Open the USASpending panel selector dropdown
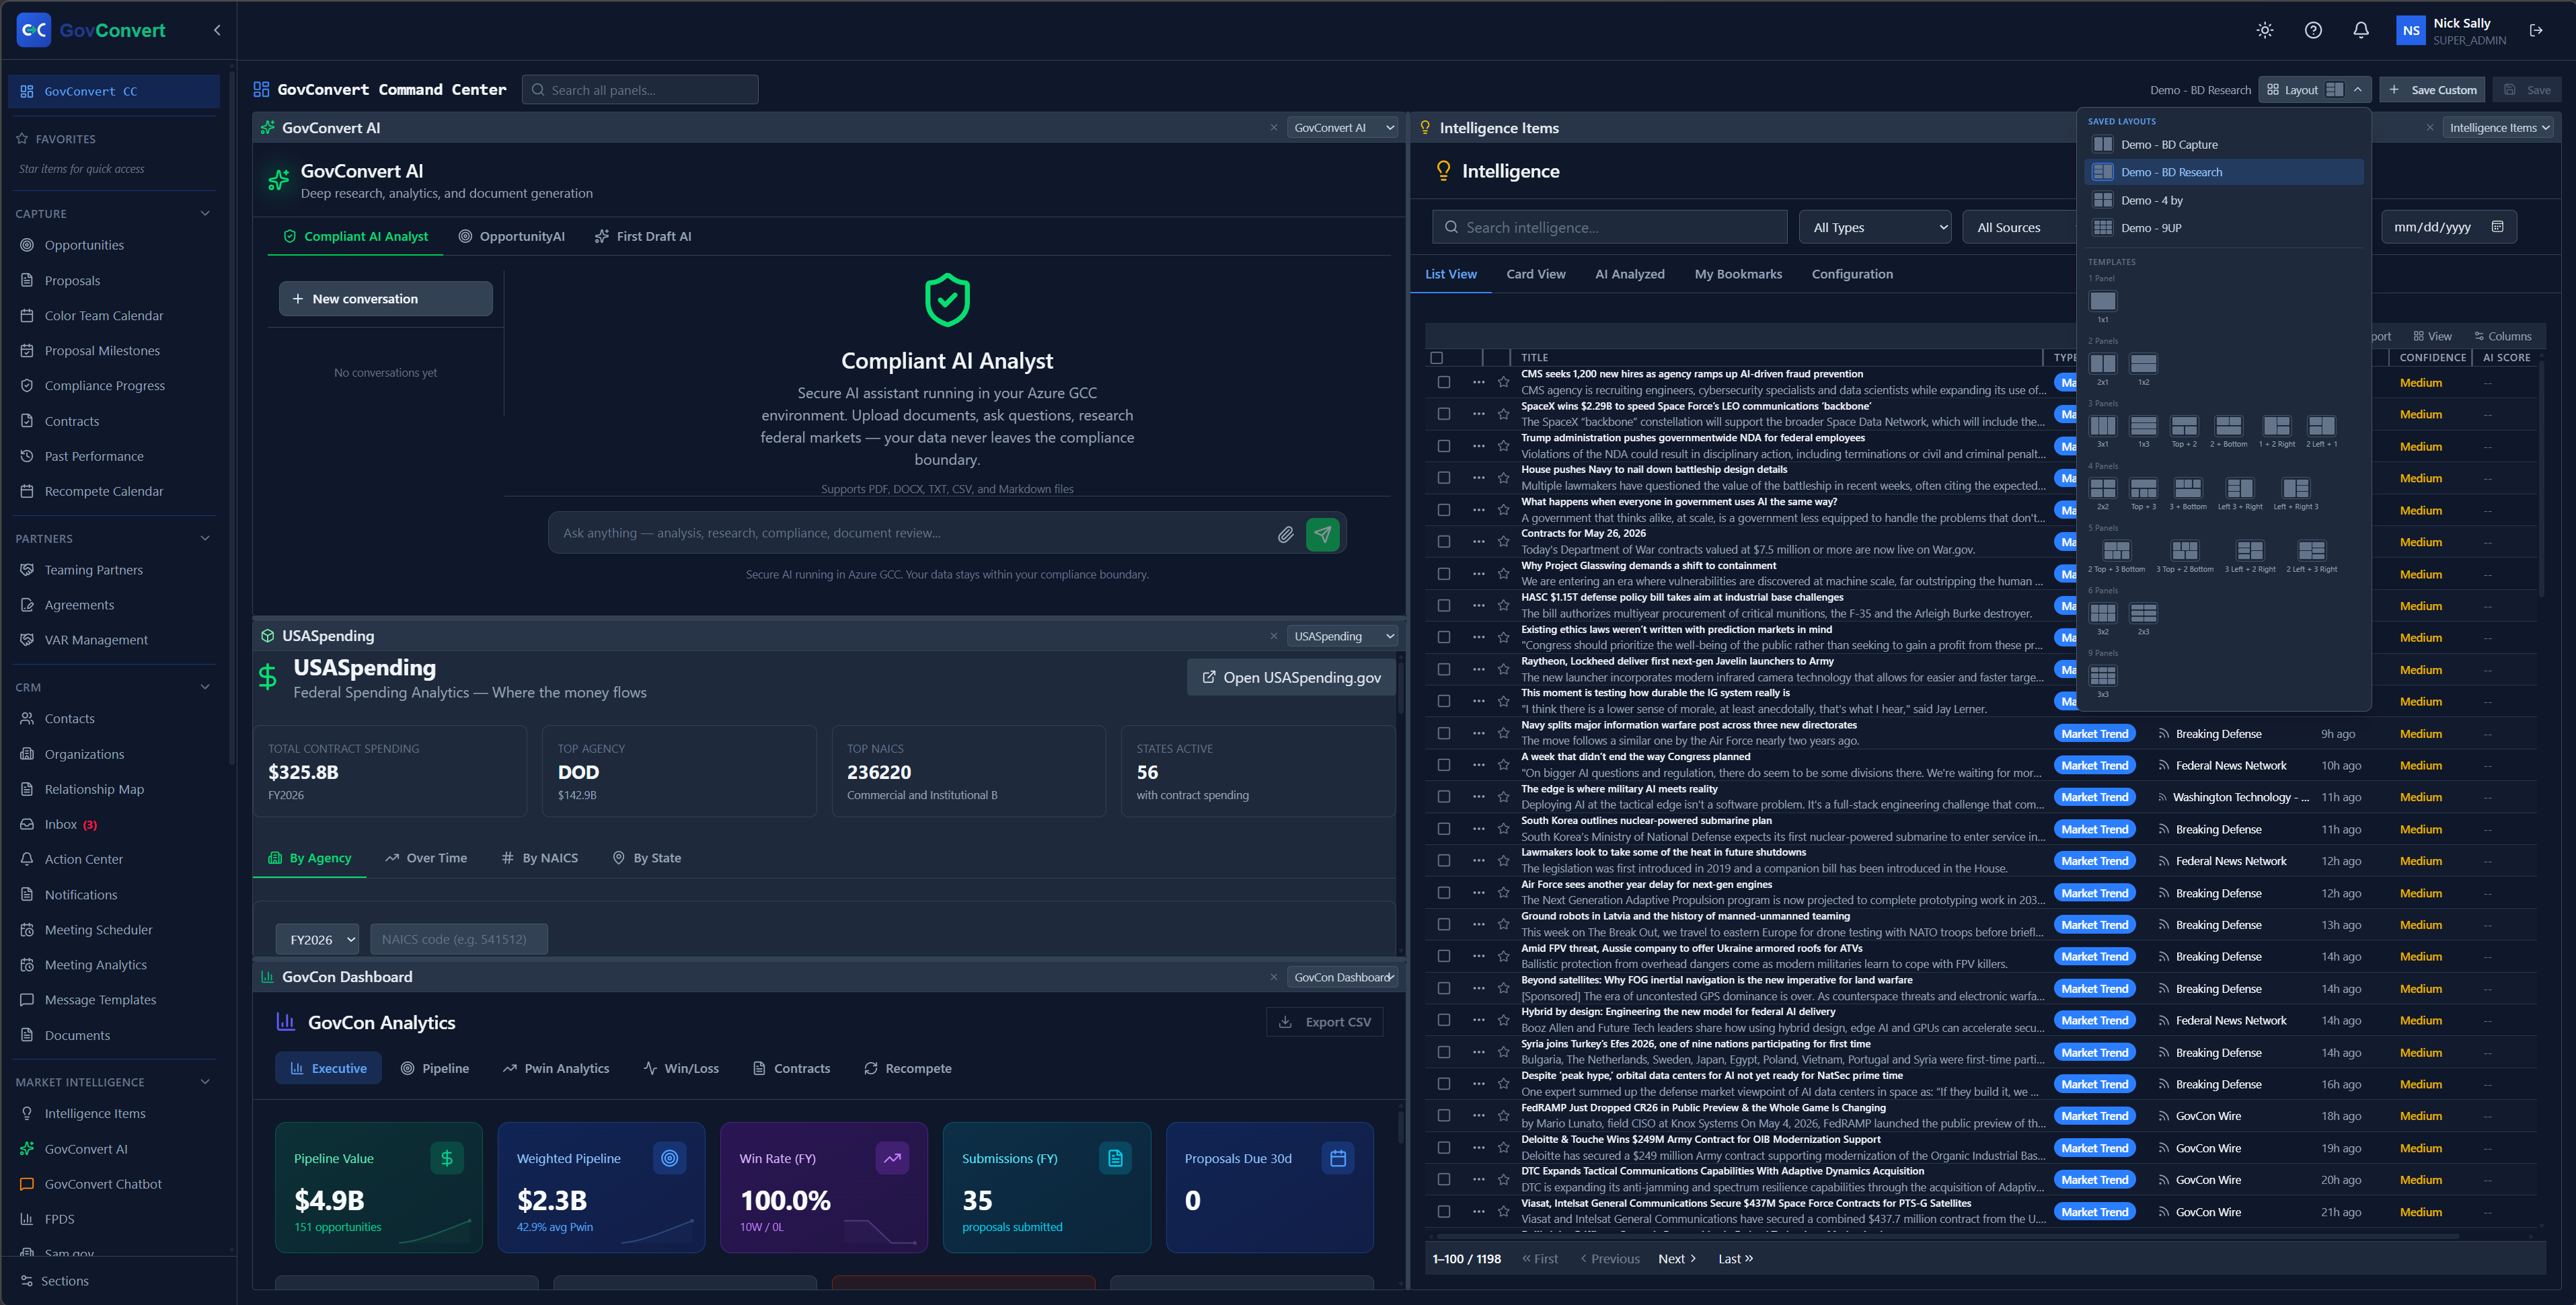Viewport: 2576px width, 1305px height. [x=1342, y=636]
